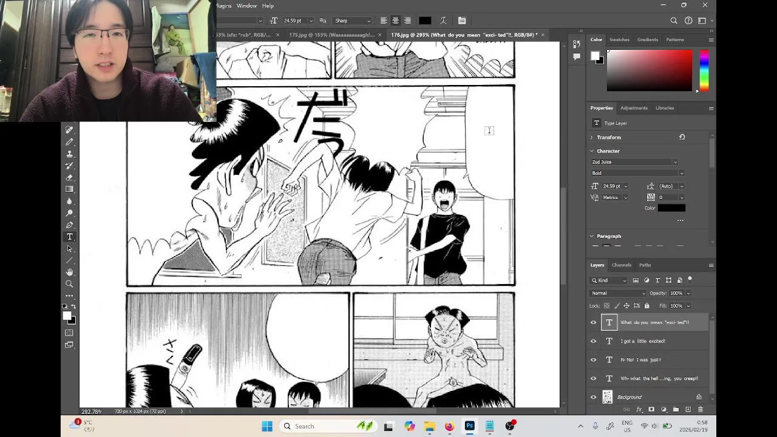
Task: Select the Dodge tool
Action: [69, 213]
